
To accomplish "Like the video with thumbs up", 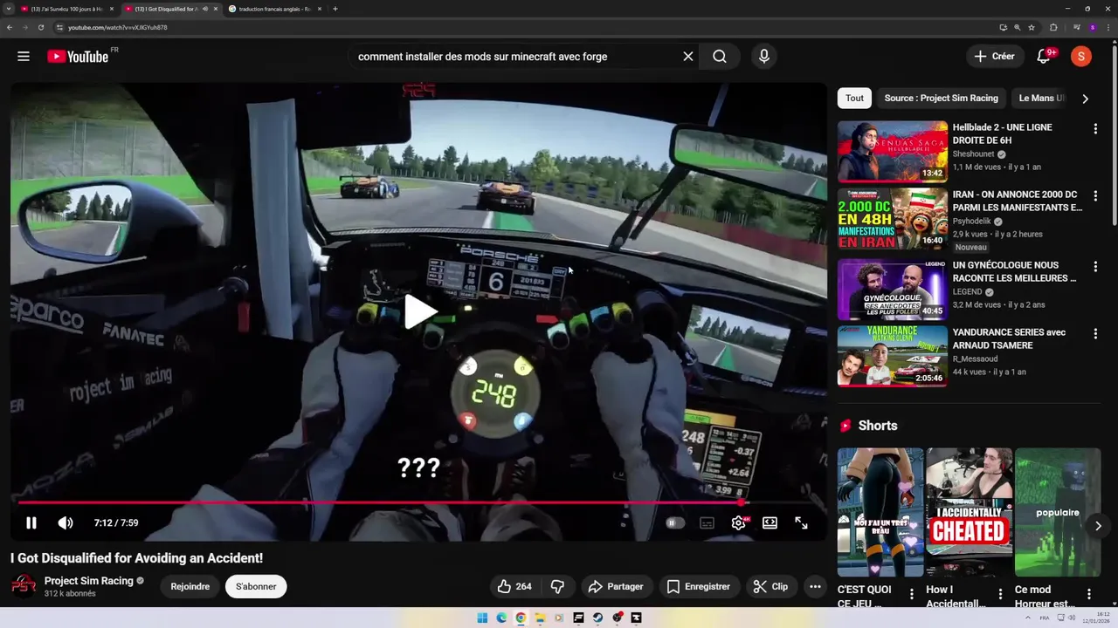I will coord(514,587).
